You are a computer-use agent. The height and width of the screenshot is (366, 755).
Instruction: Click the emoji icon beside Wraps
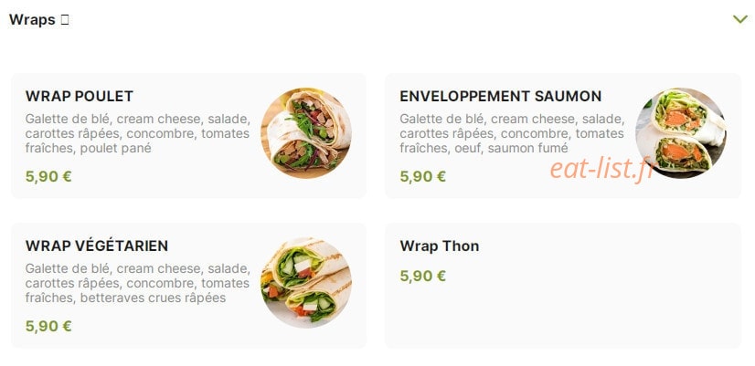coord(65,20)
